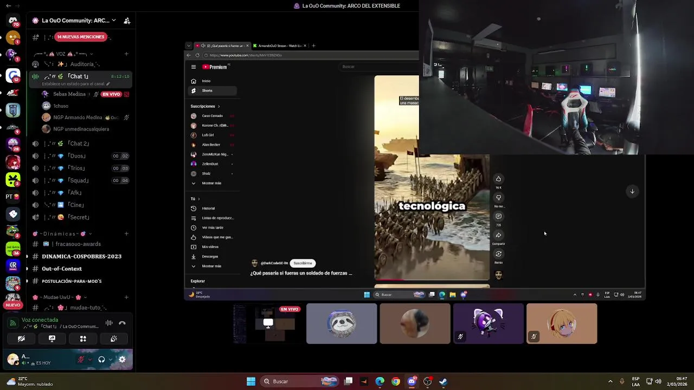Viewport: 694px width, 390px height.
Task: Open headphone output options arrow
Action: point(110,359)
